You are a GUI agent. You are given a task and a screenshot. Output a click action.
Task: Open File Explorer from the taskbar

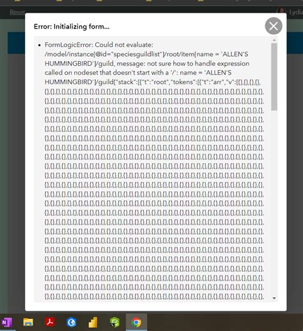28,323
